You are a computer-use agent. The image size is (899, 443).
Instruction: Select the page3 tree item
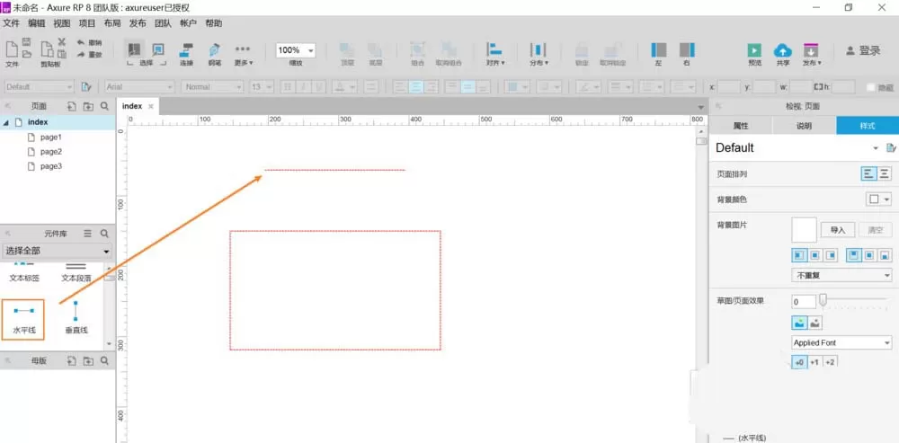[50, 166]
